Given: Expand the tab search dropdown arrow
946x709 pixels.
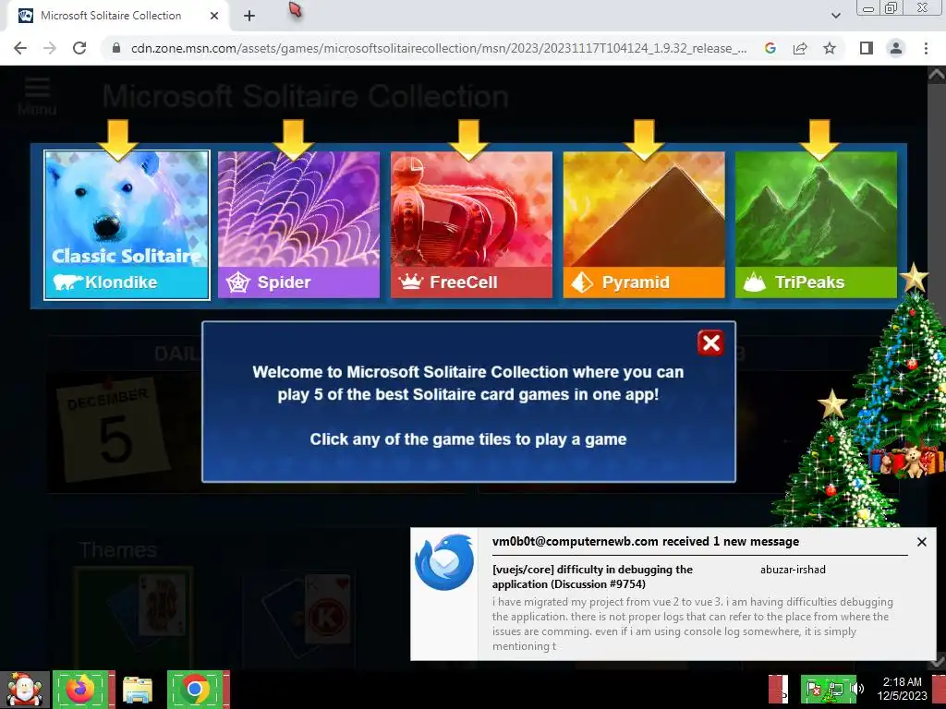Looking at the screenshot, I should (x=835, y=16).
